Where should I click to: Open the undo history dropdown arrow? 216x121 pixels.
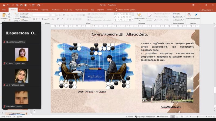point(10,5)
